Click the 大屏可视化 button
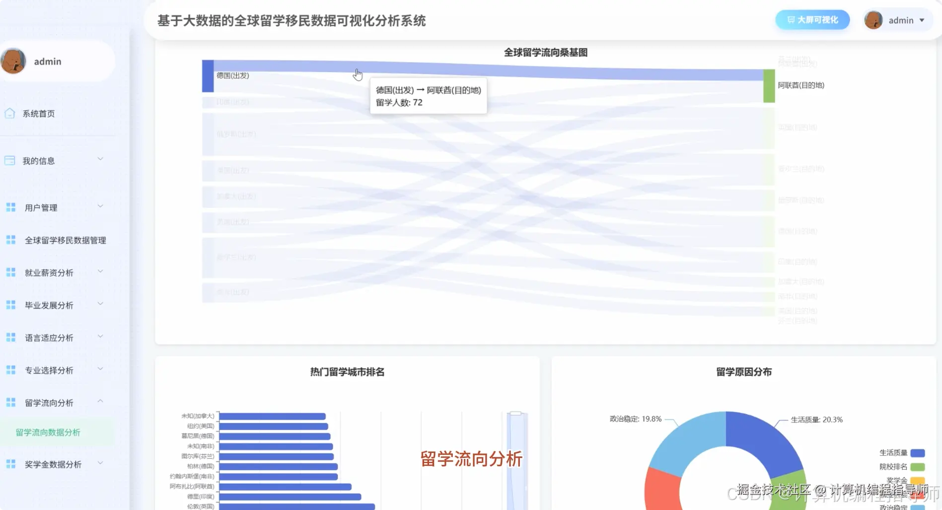The width and height of the screenshot is (942, 510). pyautogui.click(x=812, y=20)
